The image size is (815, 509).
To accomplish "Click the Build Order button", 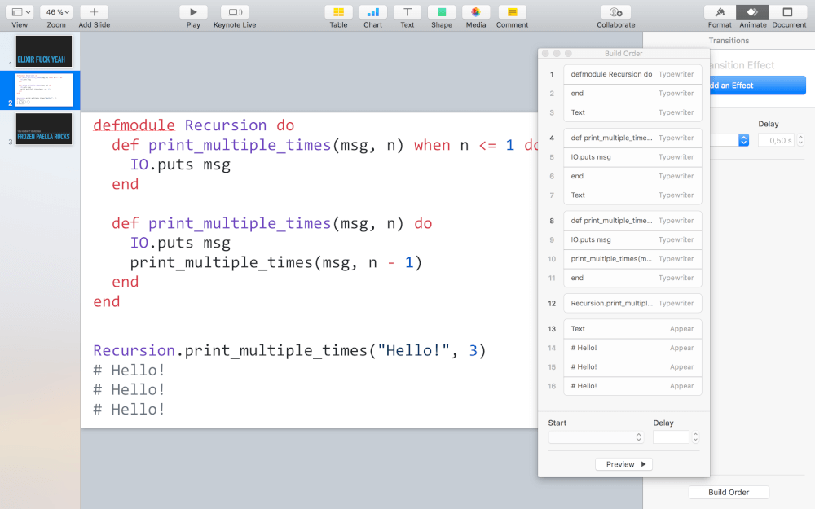I will click(729, 492).
